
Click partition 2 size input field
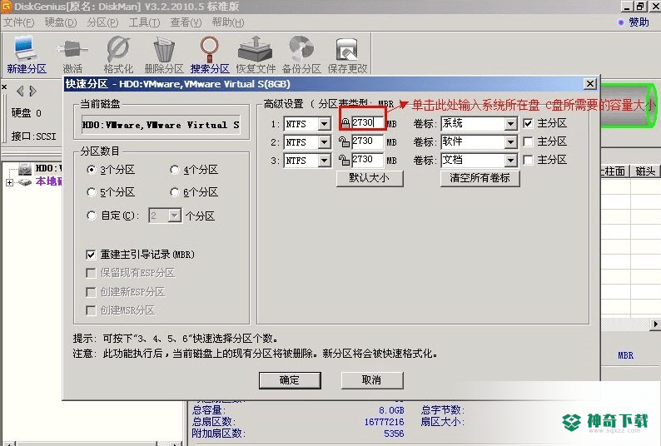367,141
